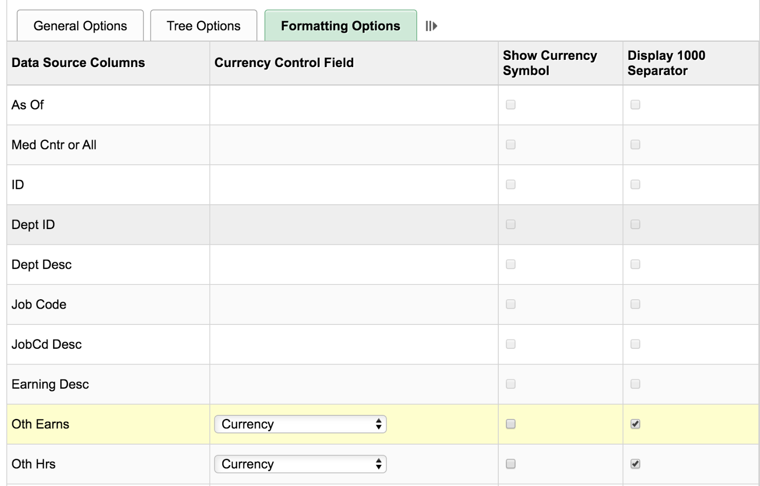Enable Show Currency Symbol for Earning Desc

pos(510,384)
